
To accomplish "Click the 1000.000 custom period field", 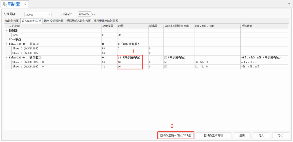I will point(84,14).
